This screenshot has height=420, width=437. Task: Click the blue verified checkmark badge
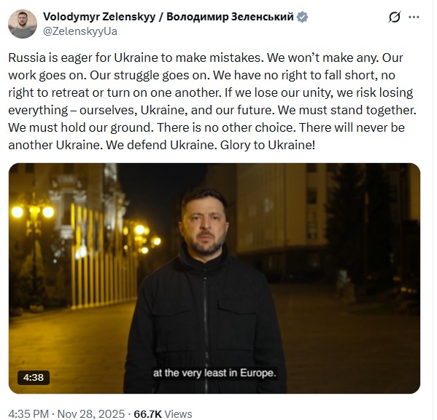pos(302,17)
